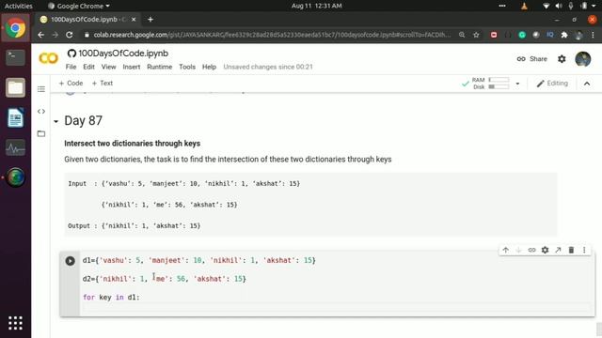Move cell up with arrow icon
This screenshot has width=602, height=338.
(x=506, y=250)
